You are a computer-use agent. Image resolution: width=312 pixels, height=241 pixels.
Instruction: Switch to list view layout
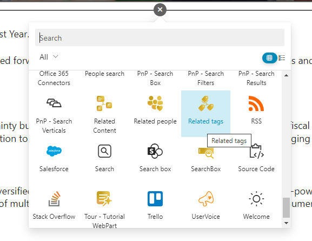coord(282,58)
